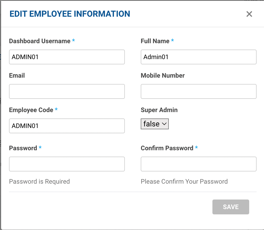The height and width of the screenshot is (230, 264).
Task: Click the 'Password is Required' message
Action: tap(39, 182)
